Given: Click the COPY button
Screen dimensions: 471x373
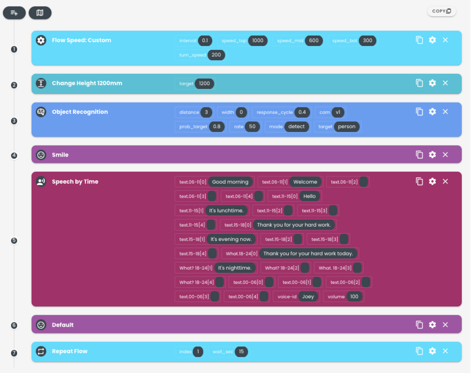Looking at the screenshot, I should (441, 11).
